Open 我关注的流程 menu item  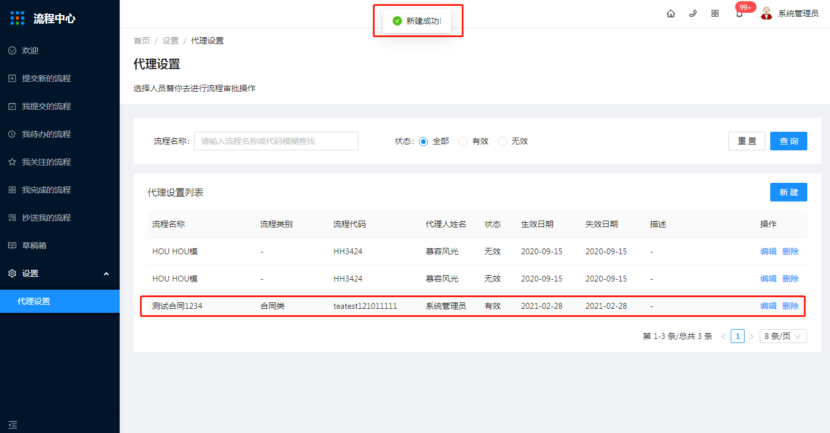(60, 162)
